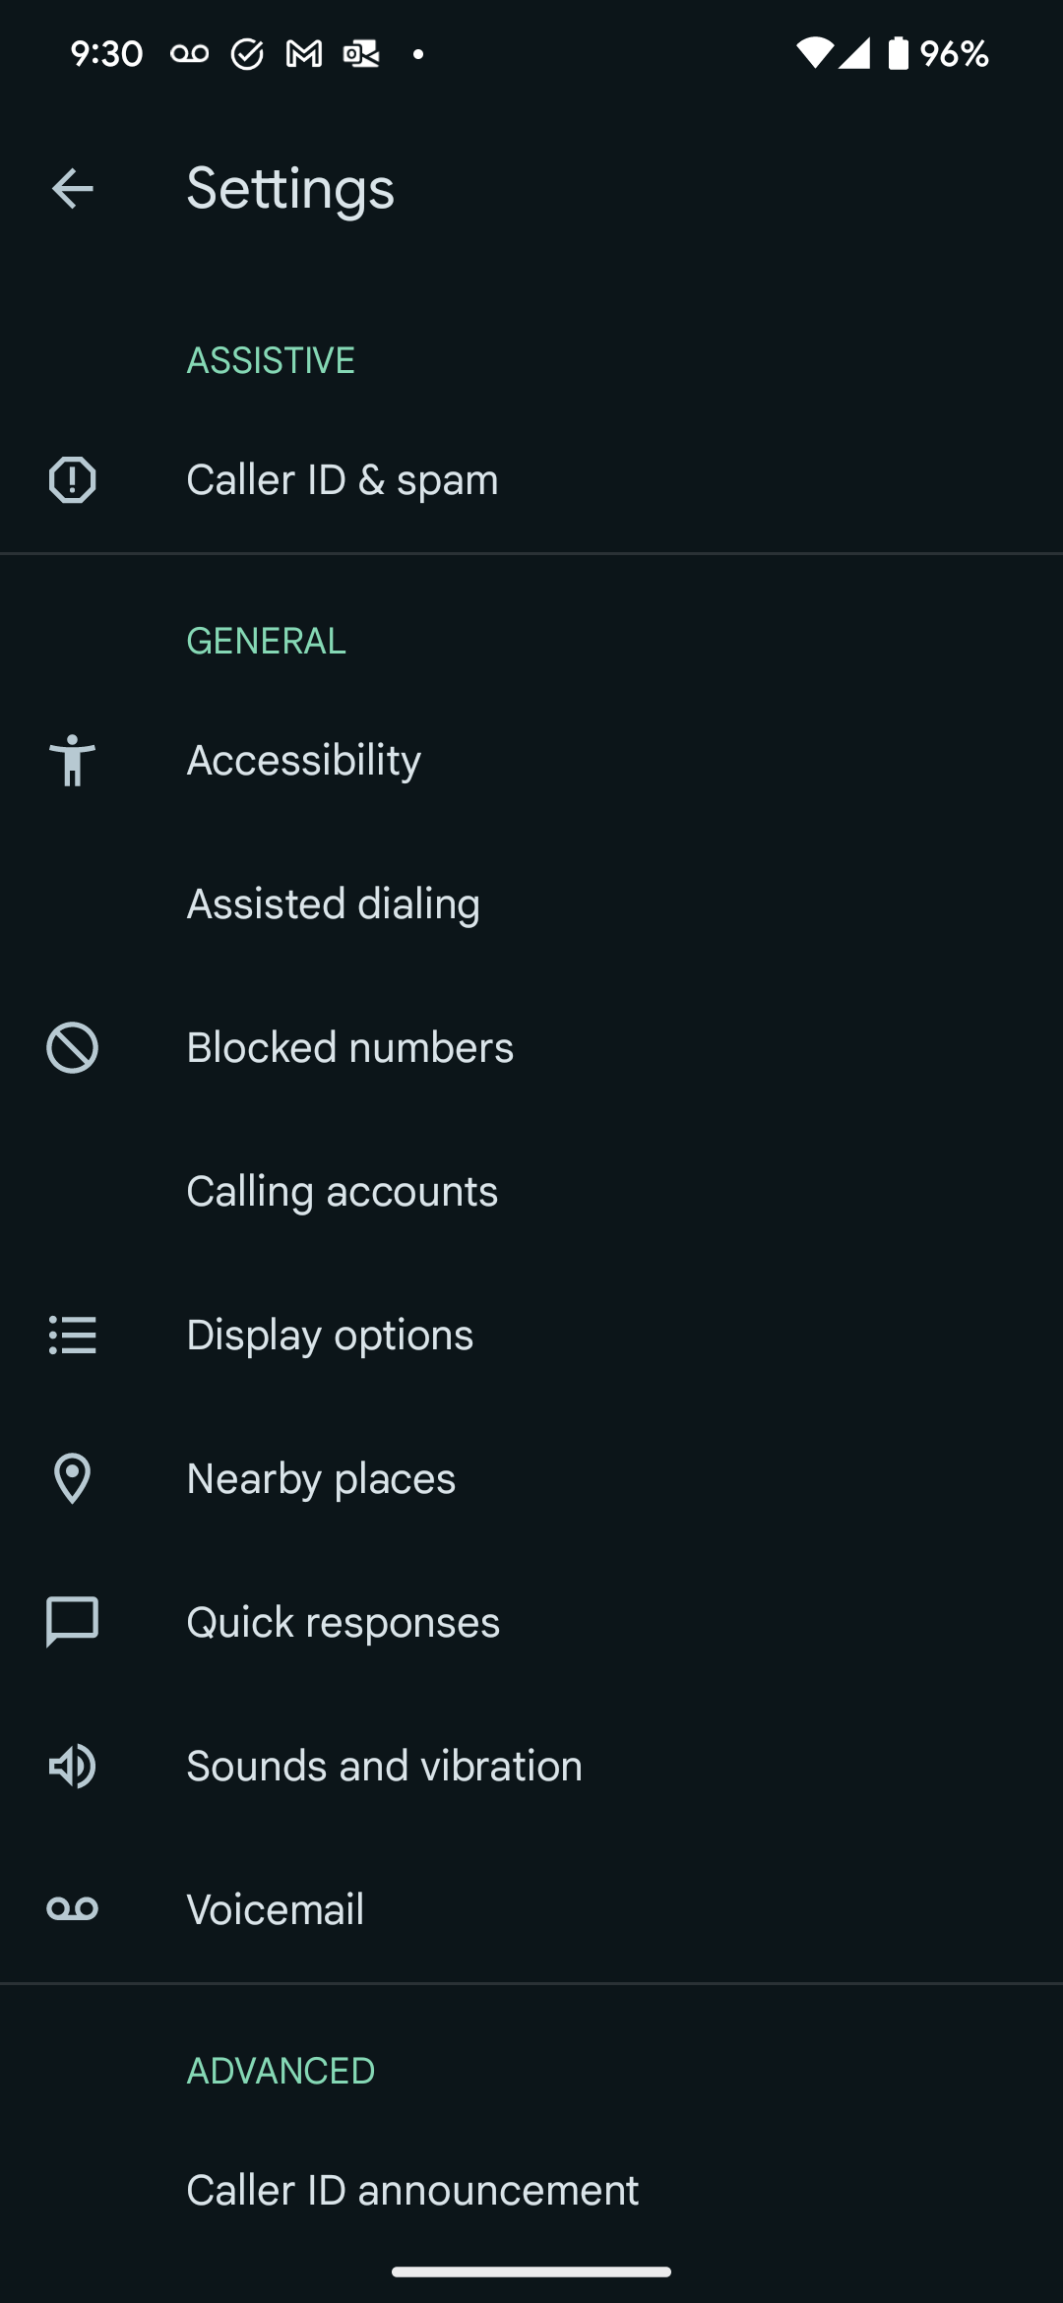The height and width of the screenshot is (2303, 1063).
Task: Tap the Sounds and vibration speaker icon
Action: point(72,1766)
